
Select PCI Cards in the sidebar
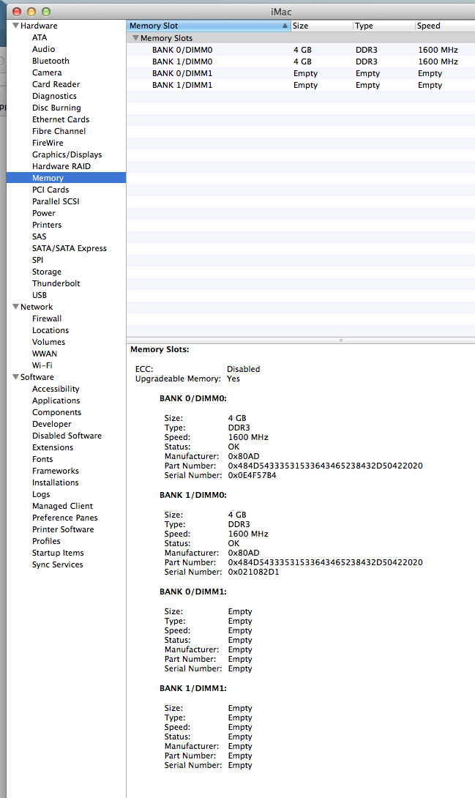tap(51, 190)
